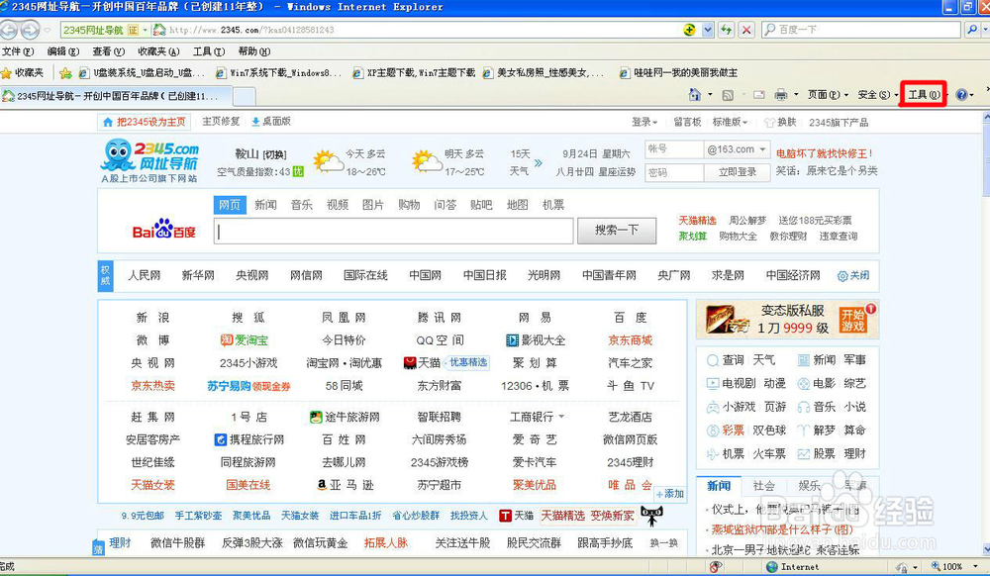Viewport: 990px width, 576px height.
Task: Open the 安全(S) command bar menu
Action: coord(877,95)
